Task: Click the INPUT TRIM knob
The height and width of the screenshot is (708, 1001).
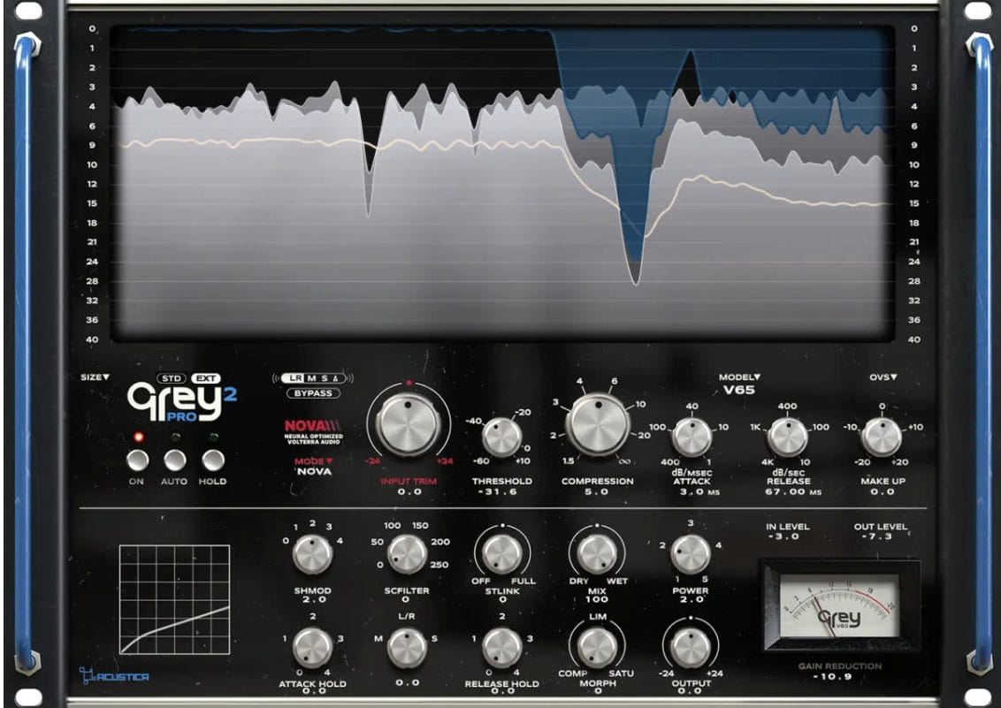Action: pos(409,423)
